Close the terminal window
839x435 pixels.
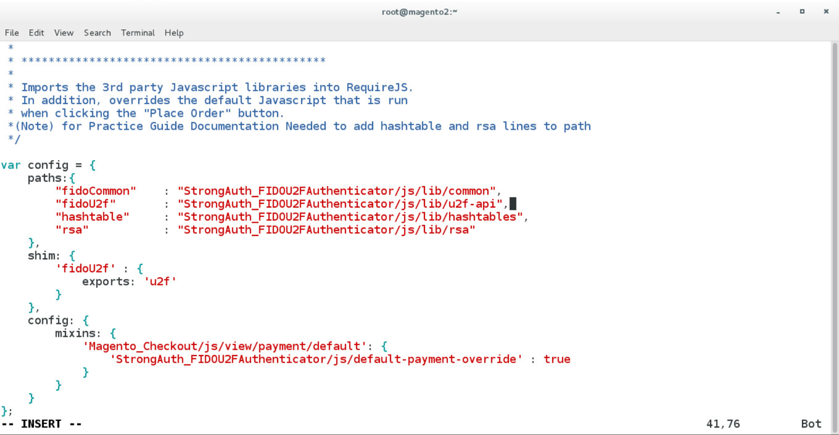(x=826, y=12)
